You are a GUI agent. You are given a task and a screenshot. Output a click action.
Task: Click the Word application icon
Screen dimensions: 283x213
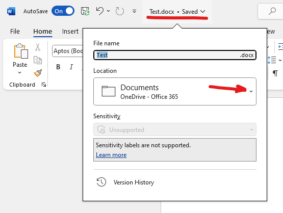[x=11, y=11]
